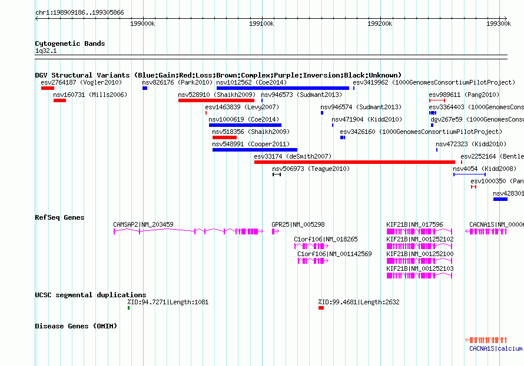Select the nsv428301 blue bar
524x366 pixels.
point(500,199)
